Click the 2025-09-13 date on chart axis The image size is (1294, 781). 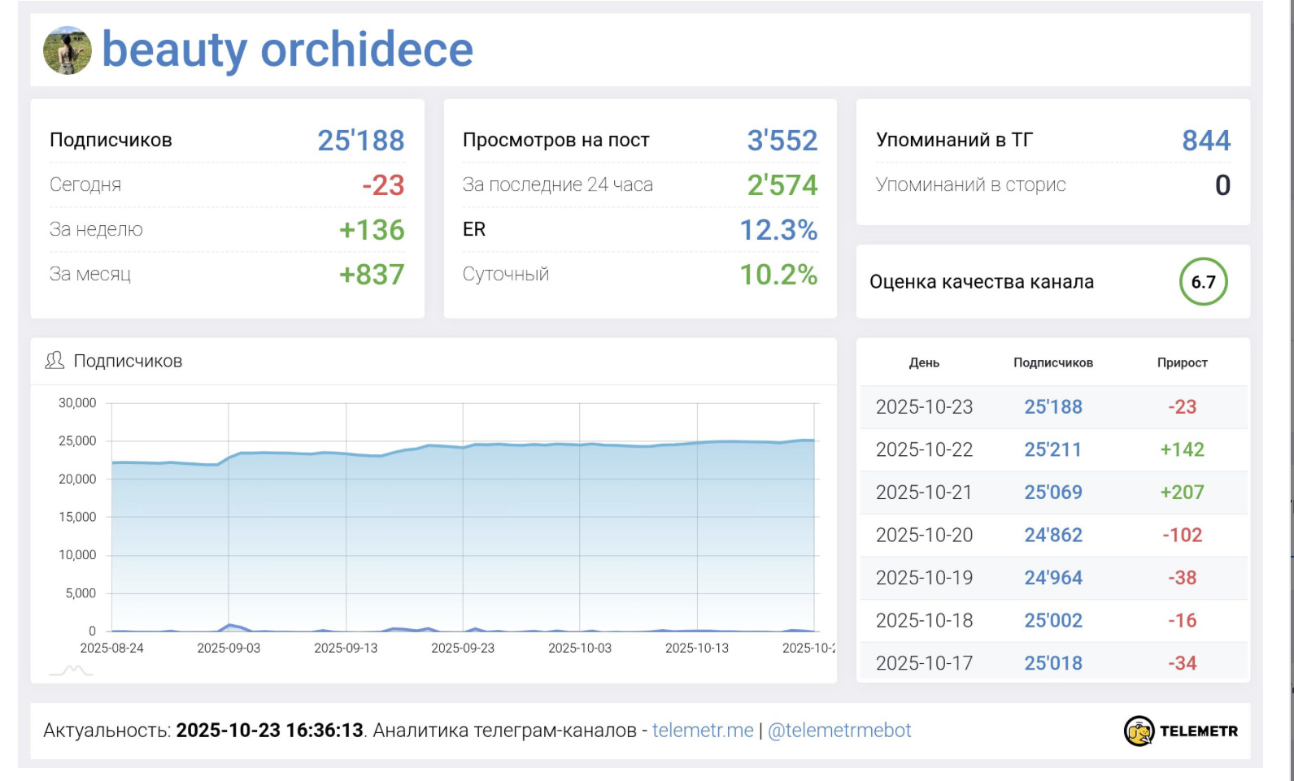[x=346, y=648]
